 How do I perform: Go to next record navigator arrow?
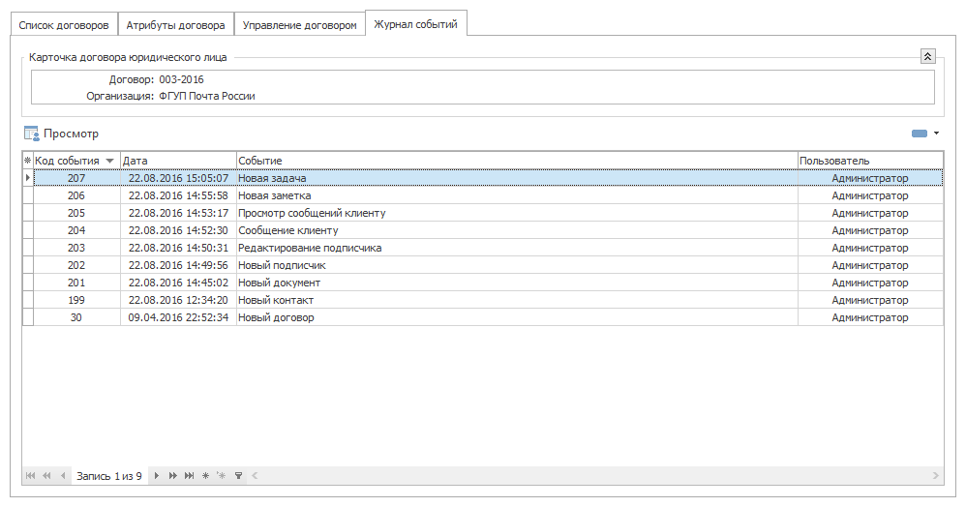[x=157, y=476]
